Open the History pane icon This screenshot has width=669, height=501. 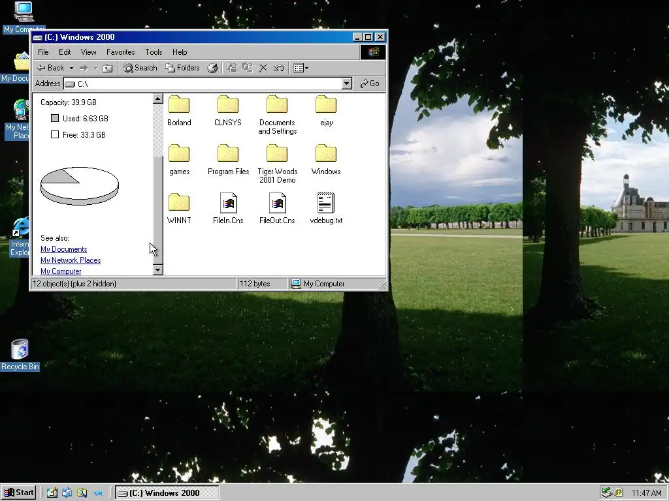pos(212,68)
